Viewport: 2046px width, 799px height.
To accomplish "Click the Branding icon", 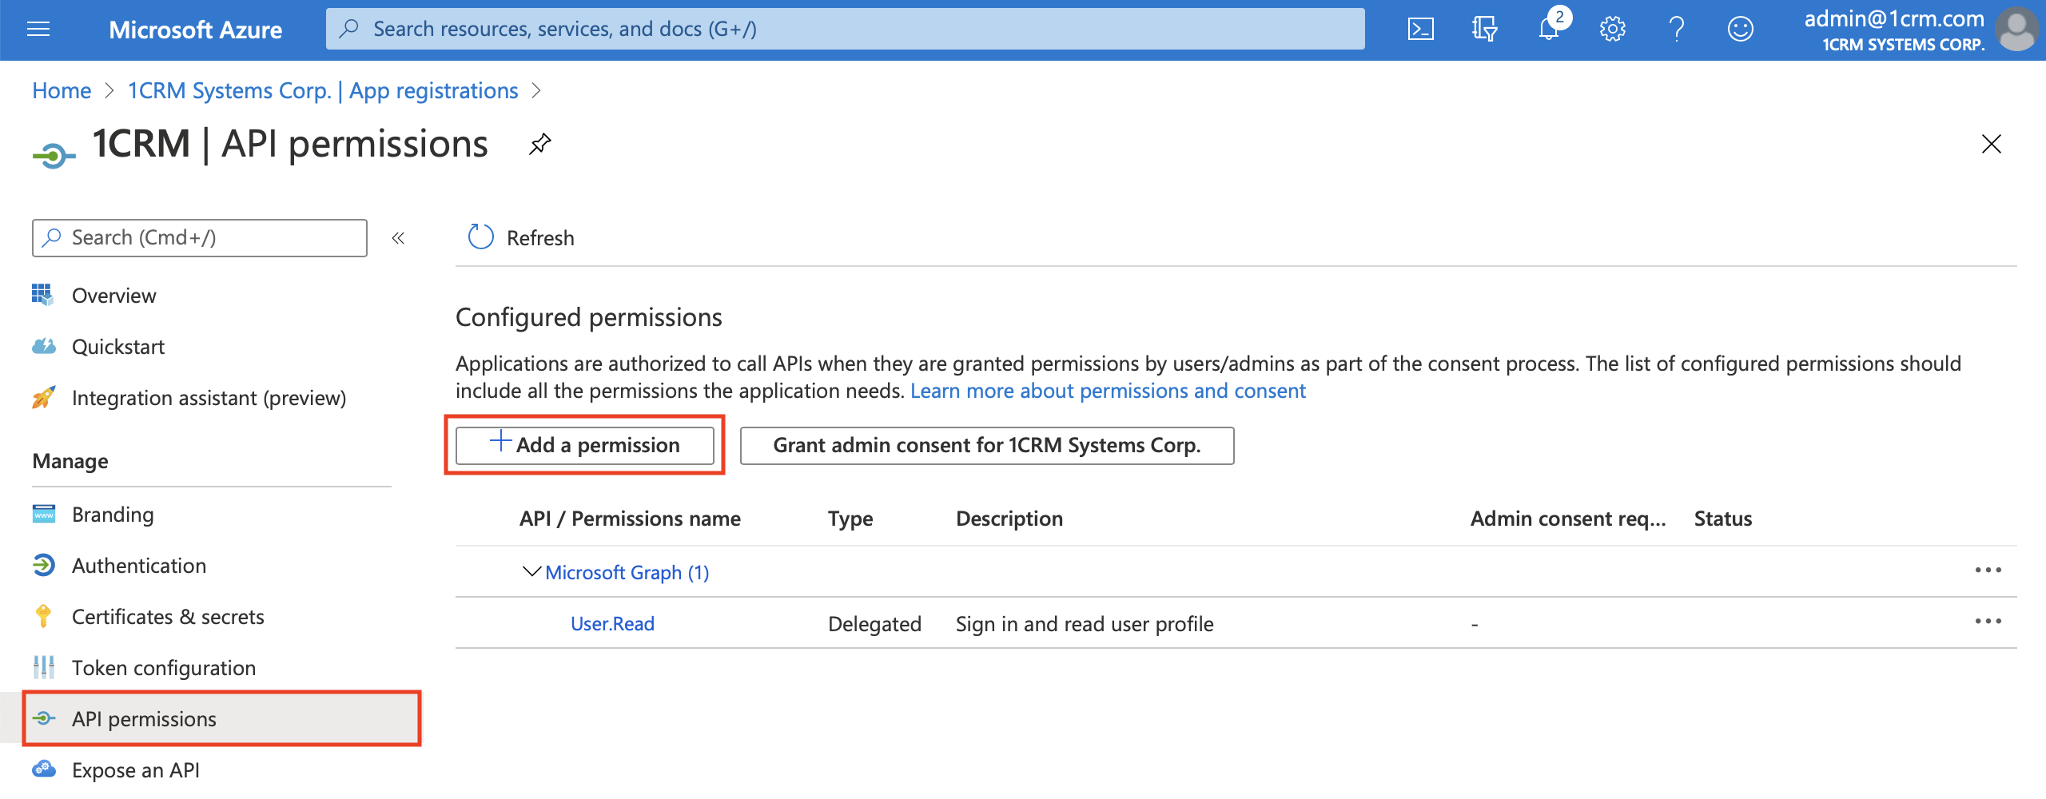I will (x=43, y=514).
